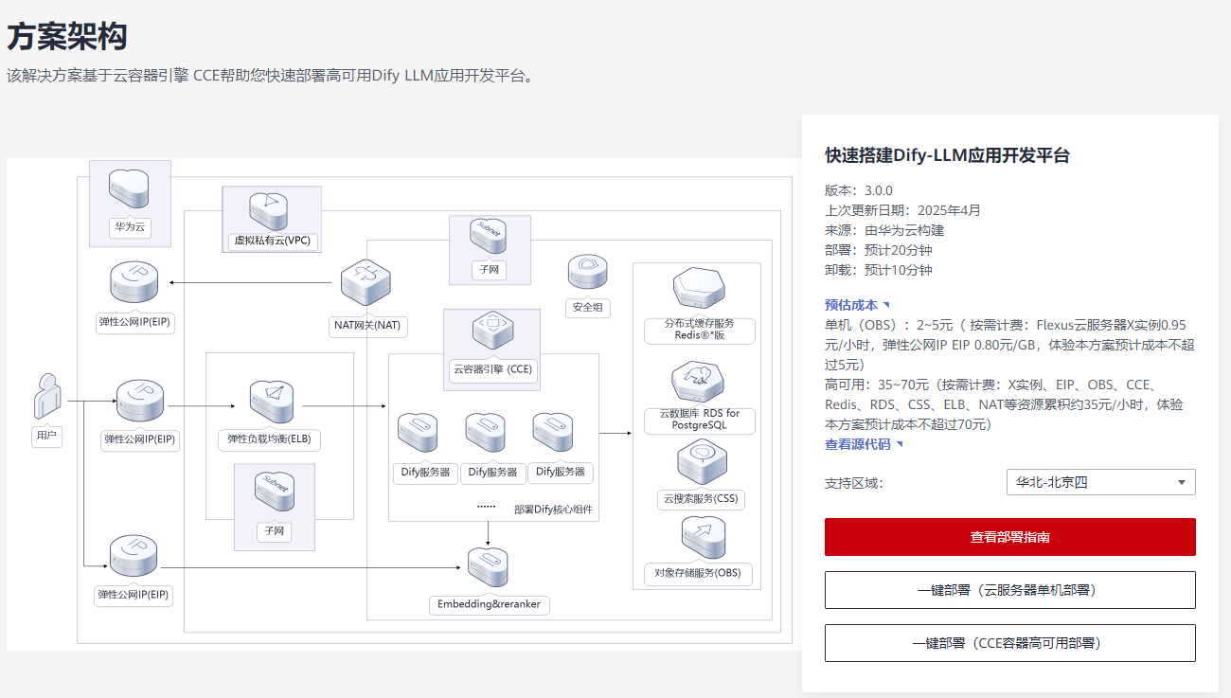
Task: Click the 华为云 cloud icon
Action: [x=130, y=189]
